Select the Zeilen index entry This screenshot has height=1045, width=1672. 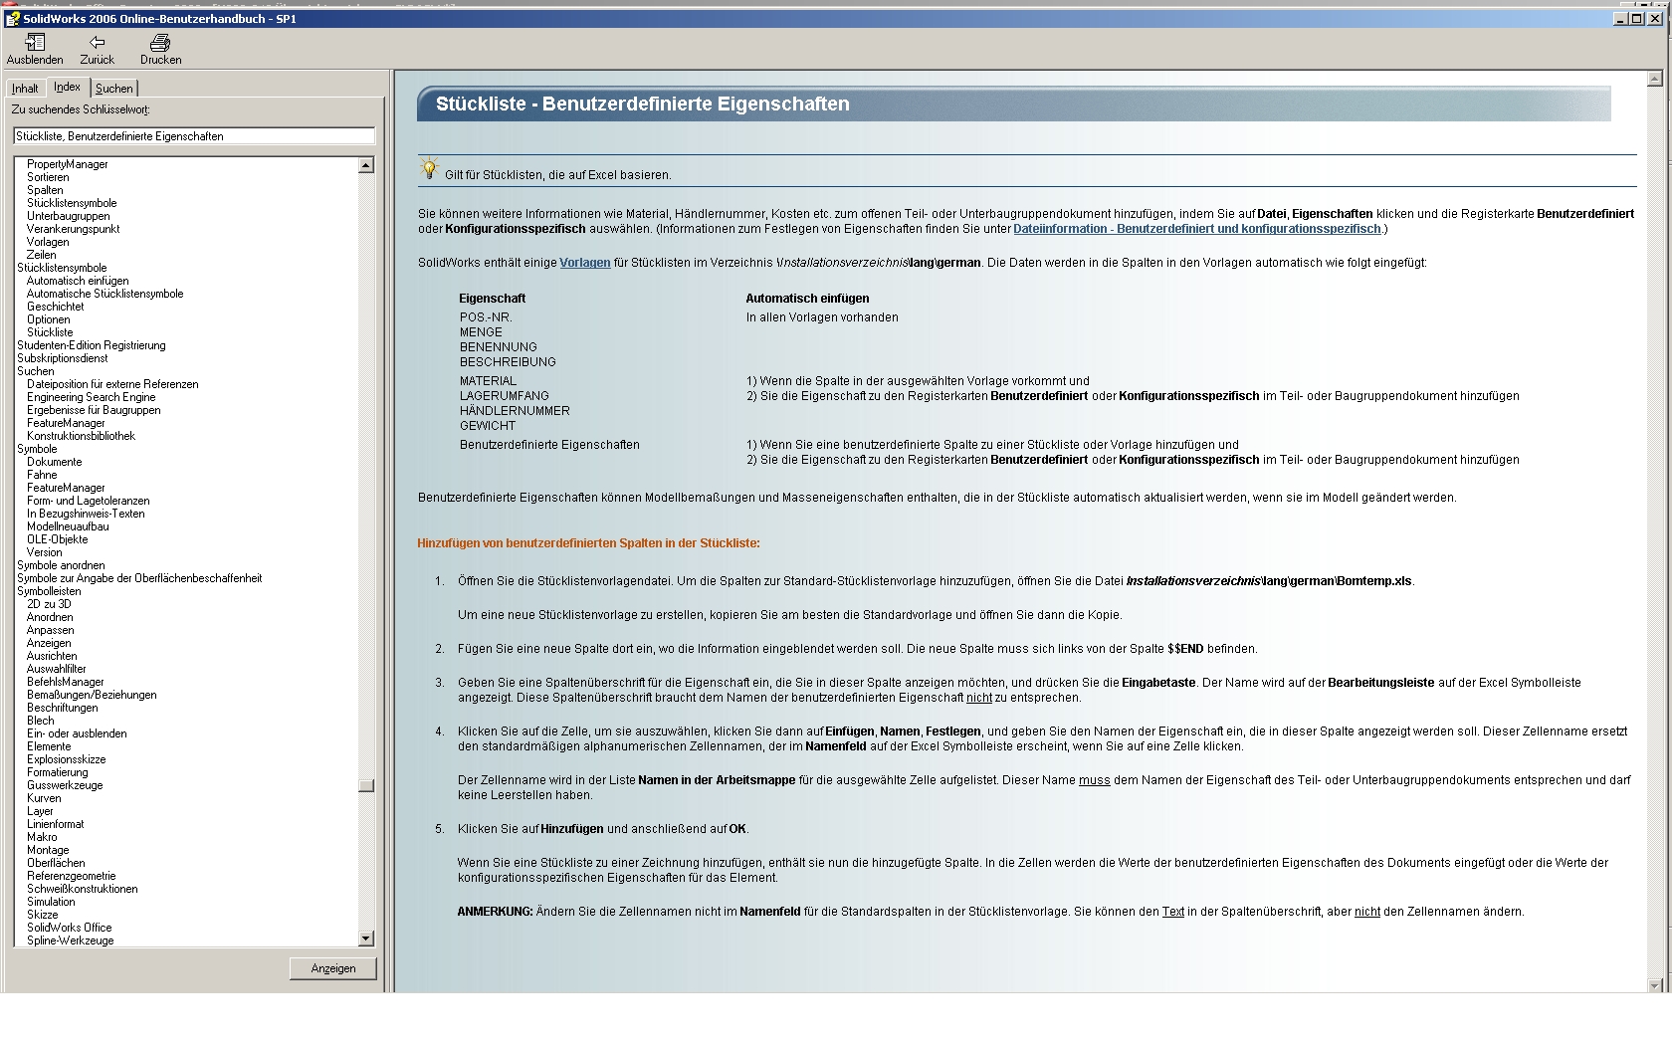[x=41, y=255]
